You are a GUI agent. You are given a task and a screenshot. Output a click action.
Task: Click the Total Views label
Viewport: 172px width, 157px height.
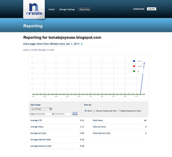pos(98,120)
